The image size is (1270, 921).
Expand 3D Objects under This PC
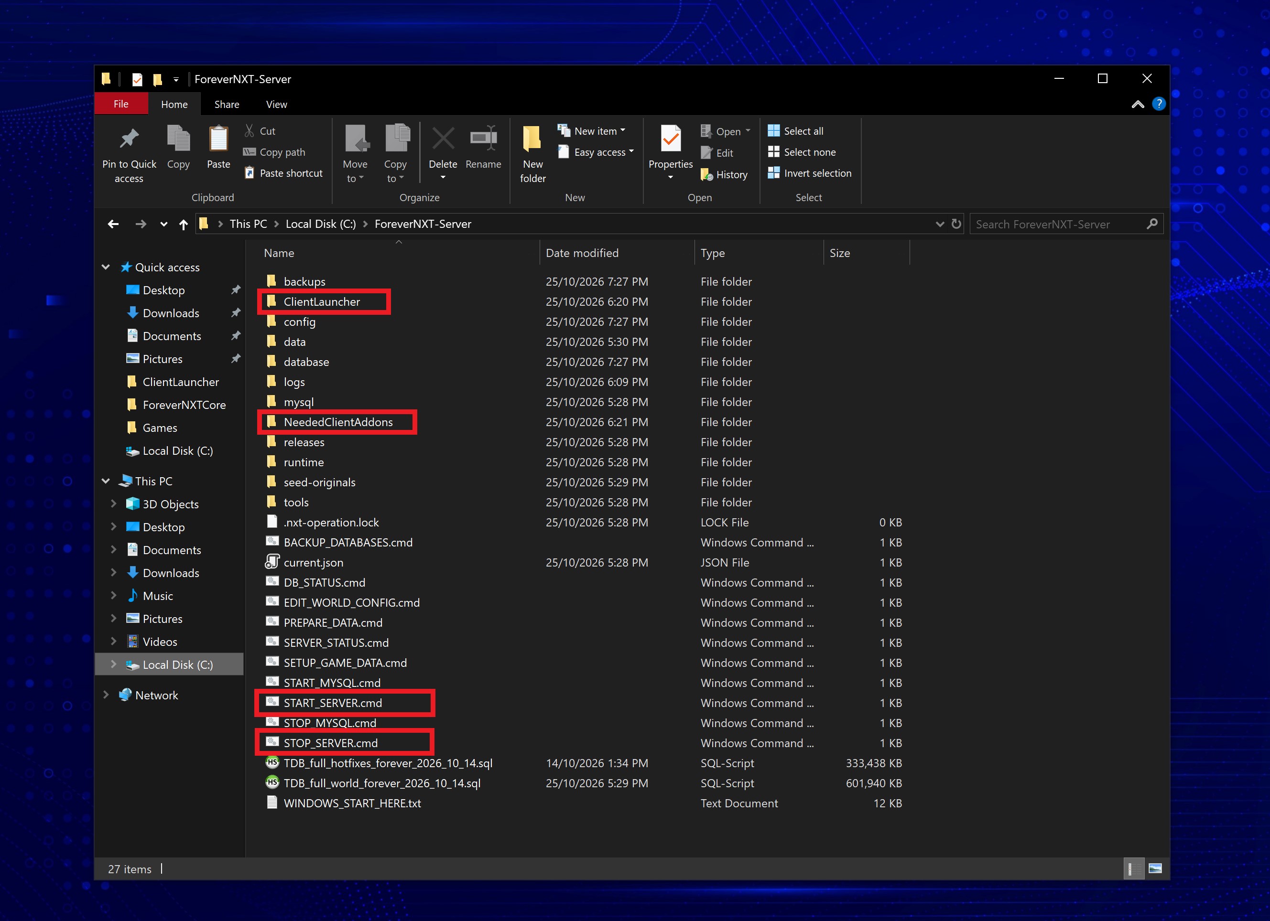114,503
